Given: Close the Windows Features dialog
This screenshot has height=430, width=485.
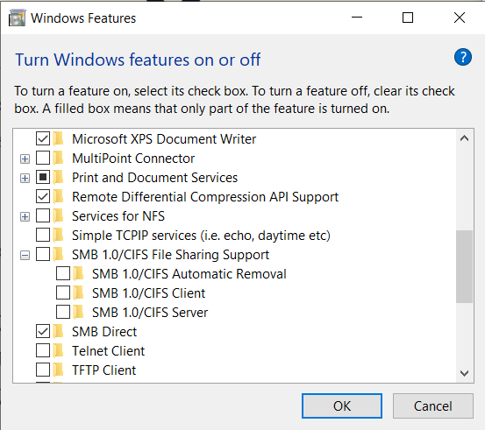Looking at the screenshot, I should click(460, 18).
